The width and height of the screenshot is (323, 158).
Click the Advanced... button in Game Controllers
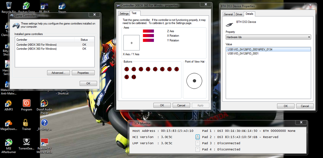coord(58,73)
